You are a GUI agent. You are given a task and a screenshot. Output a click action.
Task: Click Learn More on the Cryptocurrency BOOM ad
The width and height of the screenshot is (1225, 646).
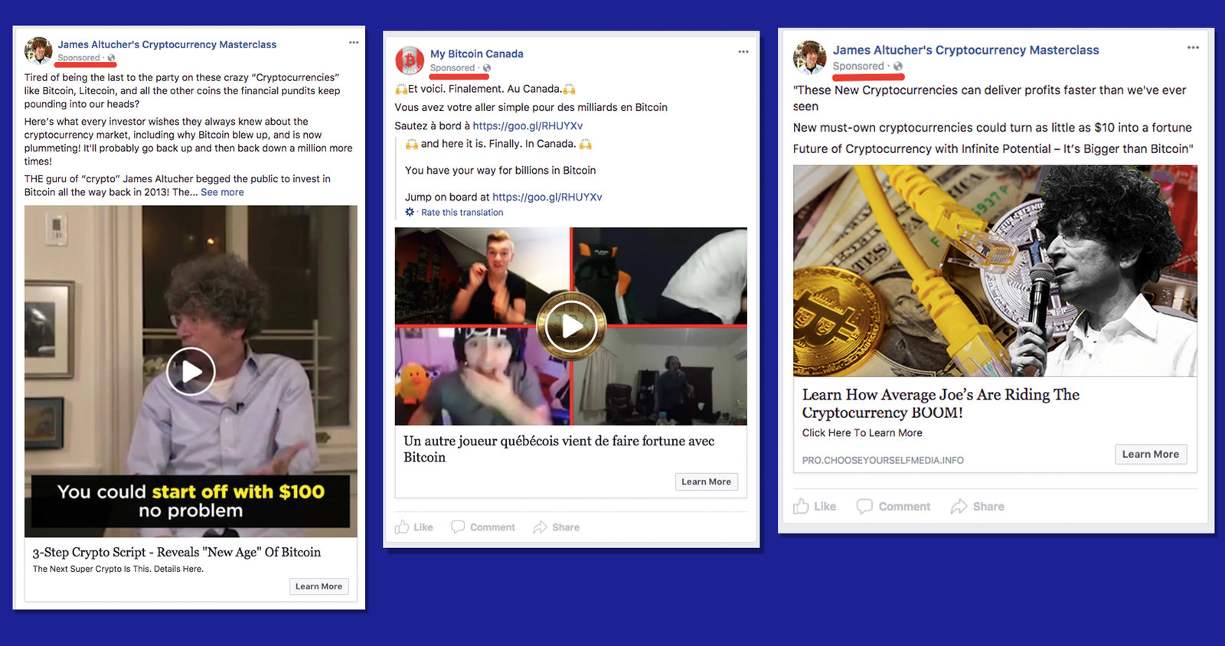pyautogui.click(x=1151, y=454)
